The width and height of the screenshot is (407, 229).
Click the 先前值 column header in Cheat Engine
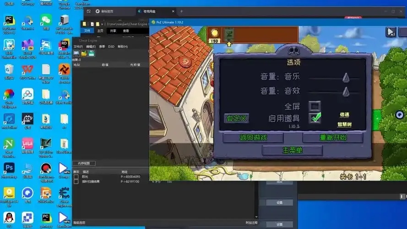[135, 65]
